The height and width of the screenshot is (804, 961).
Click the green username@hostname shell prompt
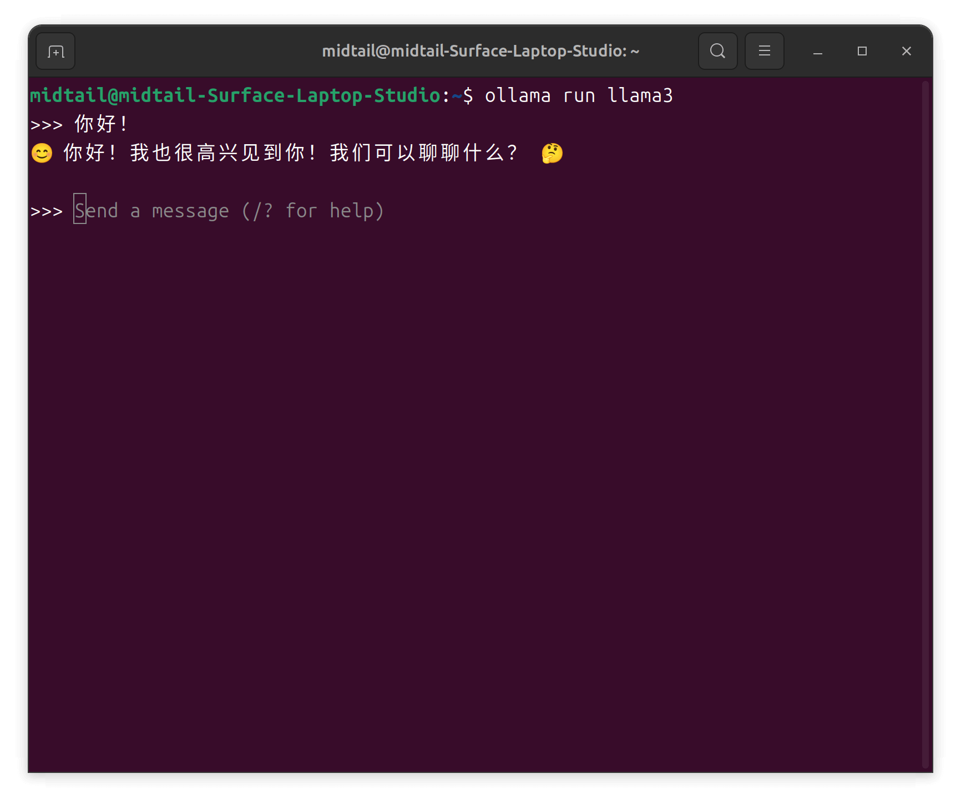pyautogui.click(x=235, y=96)
